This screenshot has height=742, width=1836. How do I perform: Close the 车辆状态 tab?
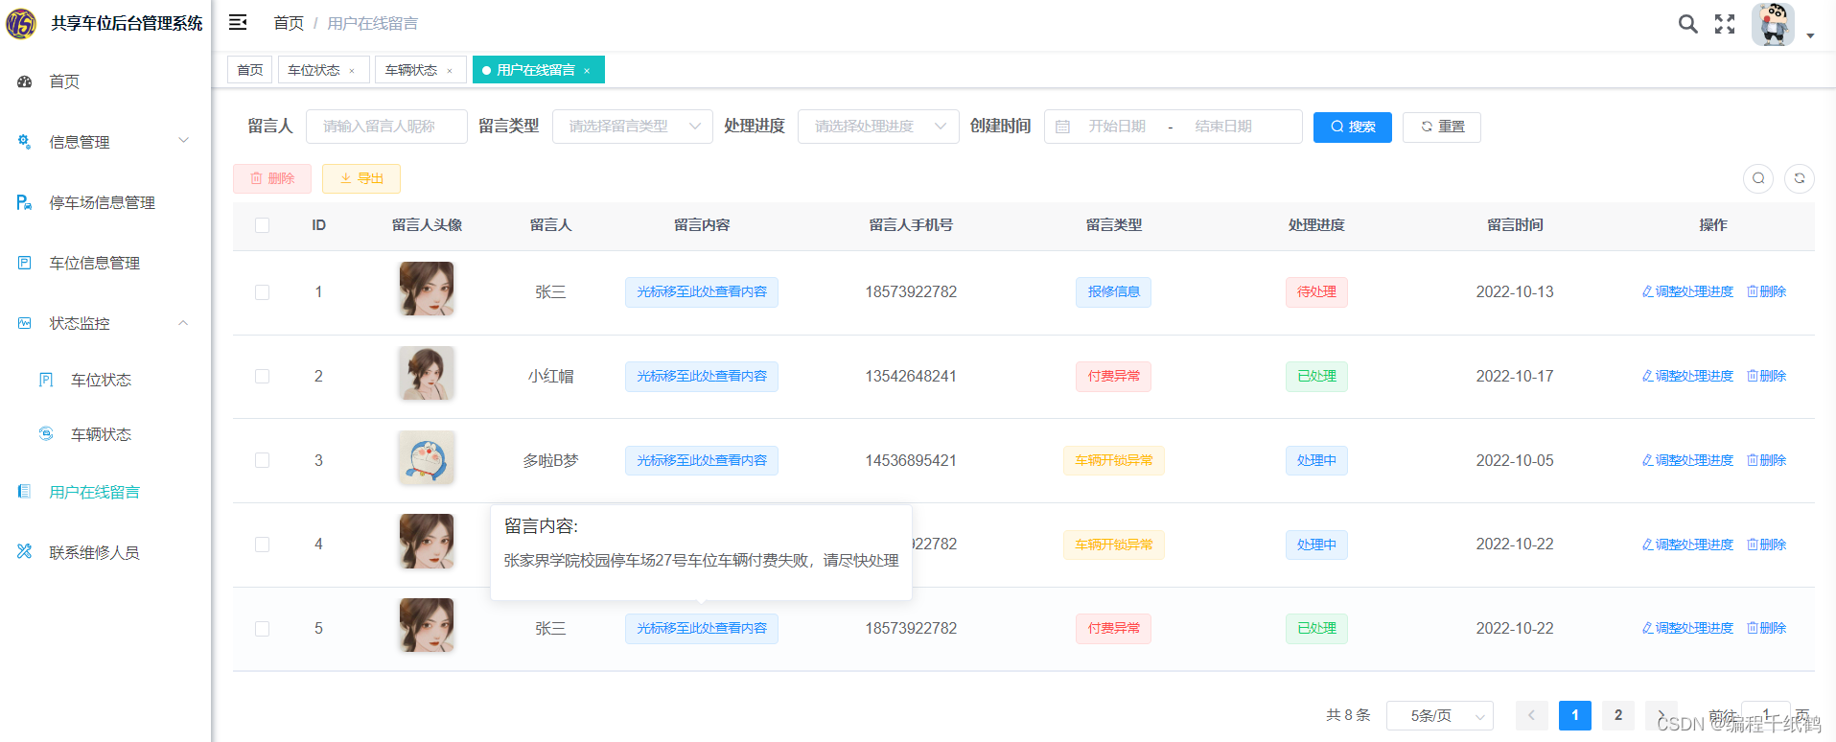click(450, 71)
